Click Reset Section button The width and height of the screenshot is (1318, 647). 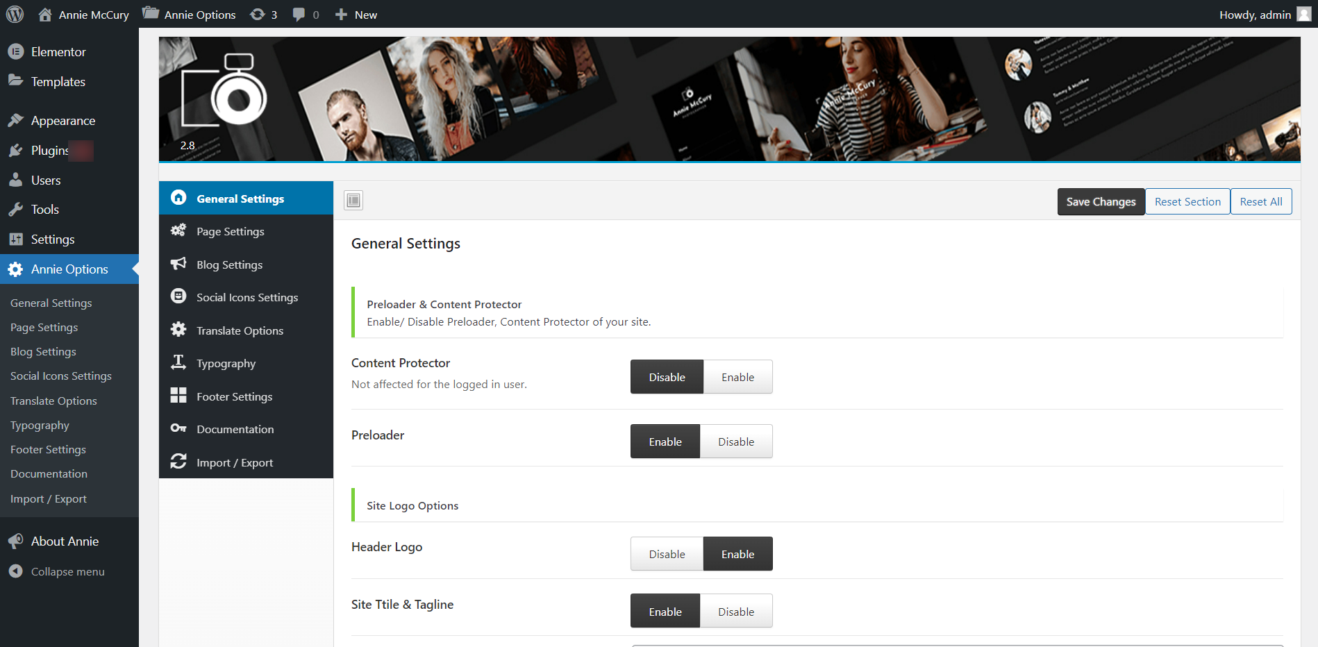(1187, 202)
